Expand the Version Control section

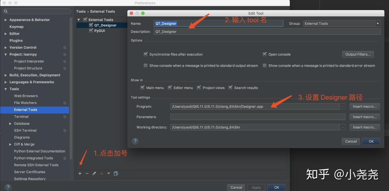point(5,47)
